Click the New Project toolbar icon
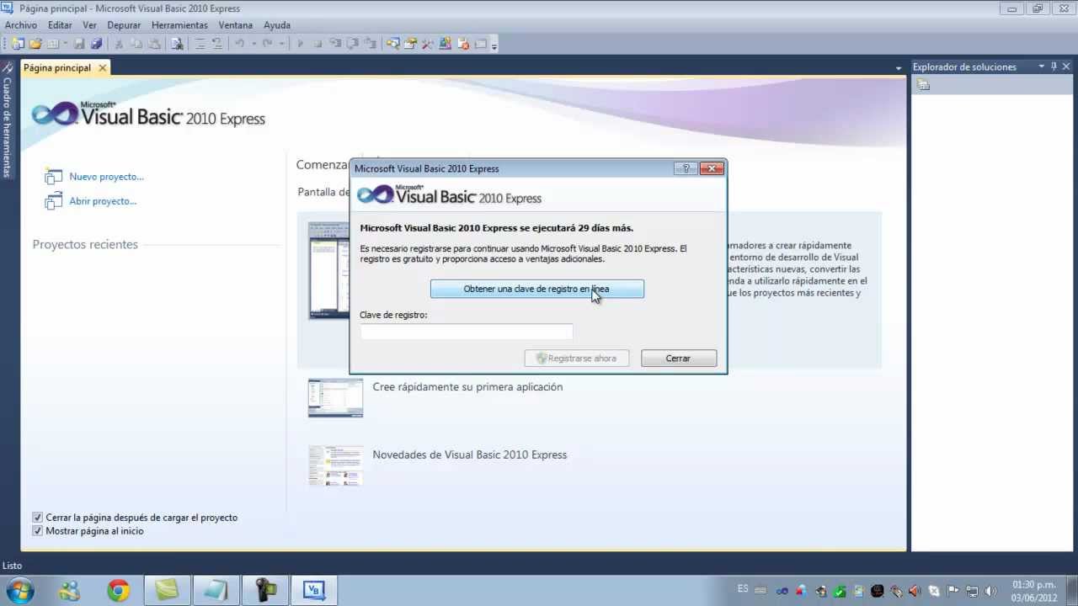 point(18,43)
